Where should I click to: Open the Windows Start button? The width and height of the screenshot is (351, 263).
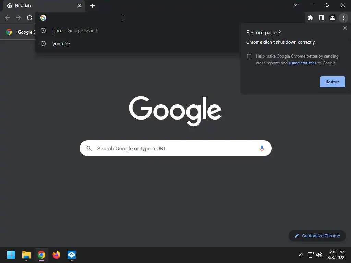pos(11,255)
